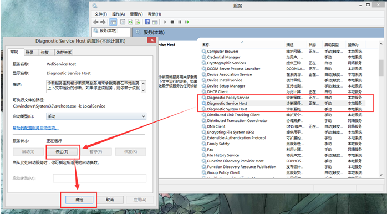The height and width of the screenshot is (214, 387).
Task: Select Diagnostic Service Host row
Action: coord(283,103)
